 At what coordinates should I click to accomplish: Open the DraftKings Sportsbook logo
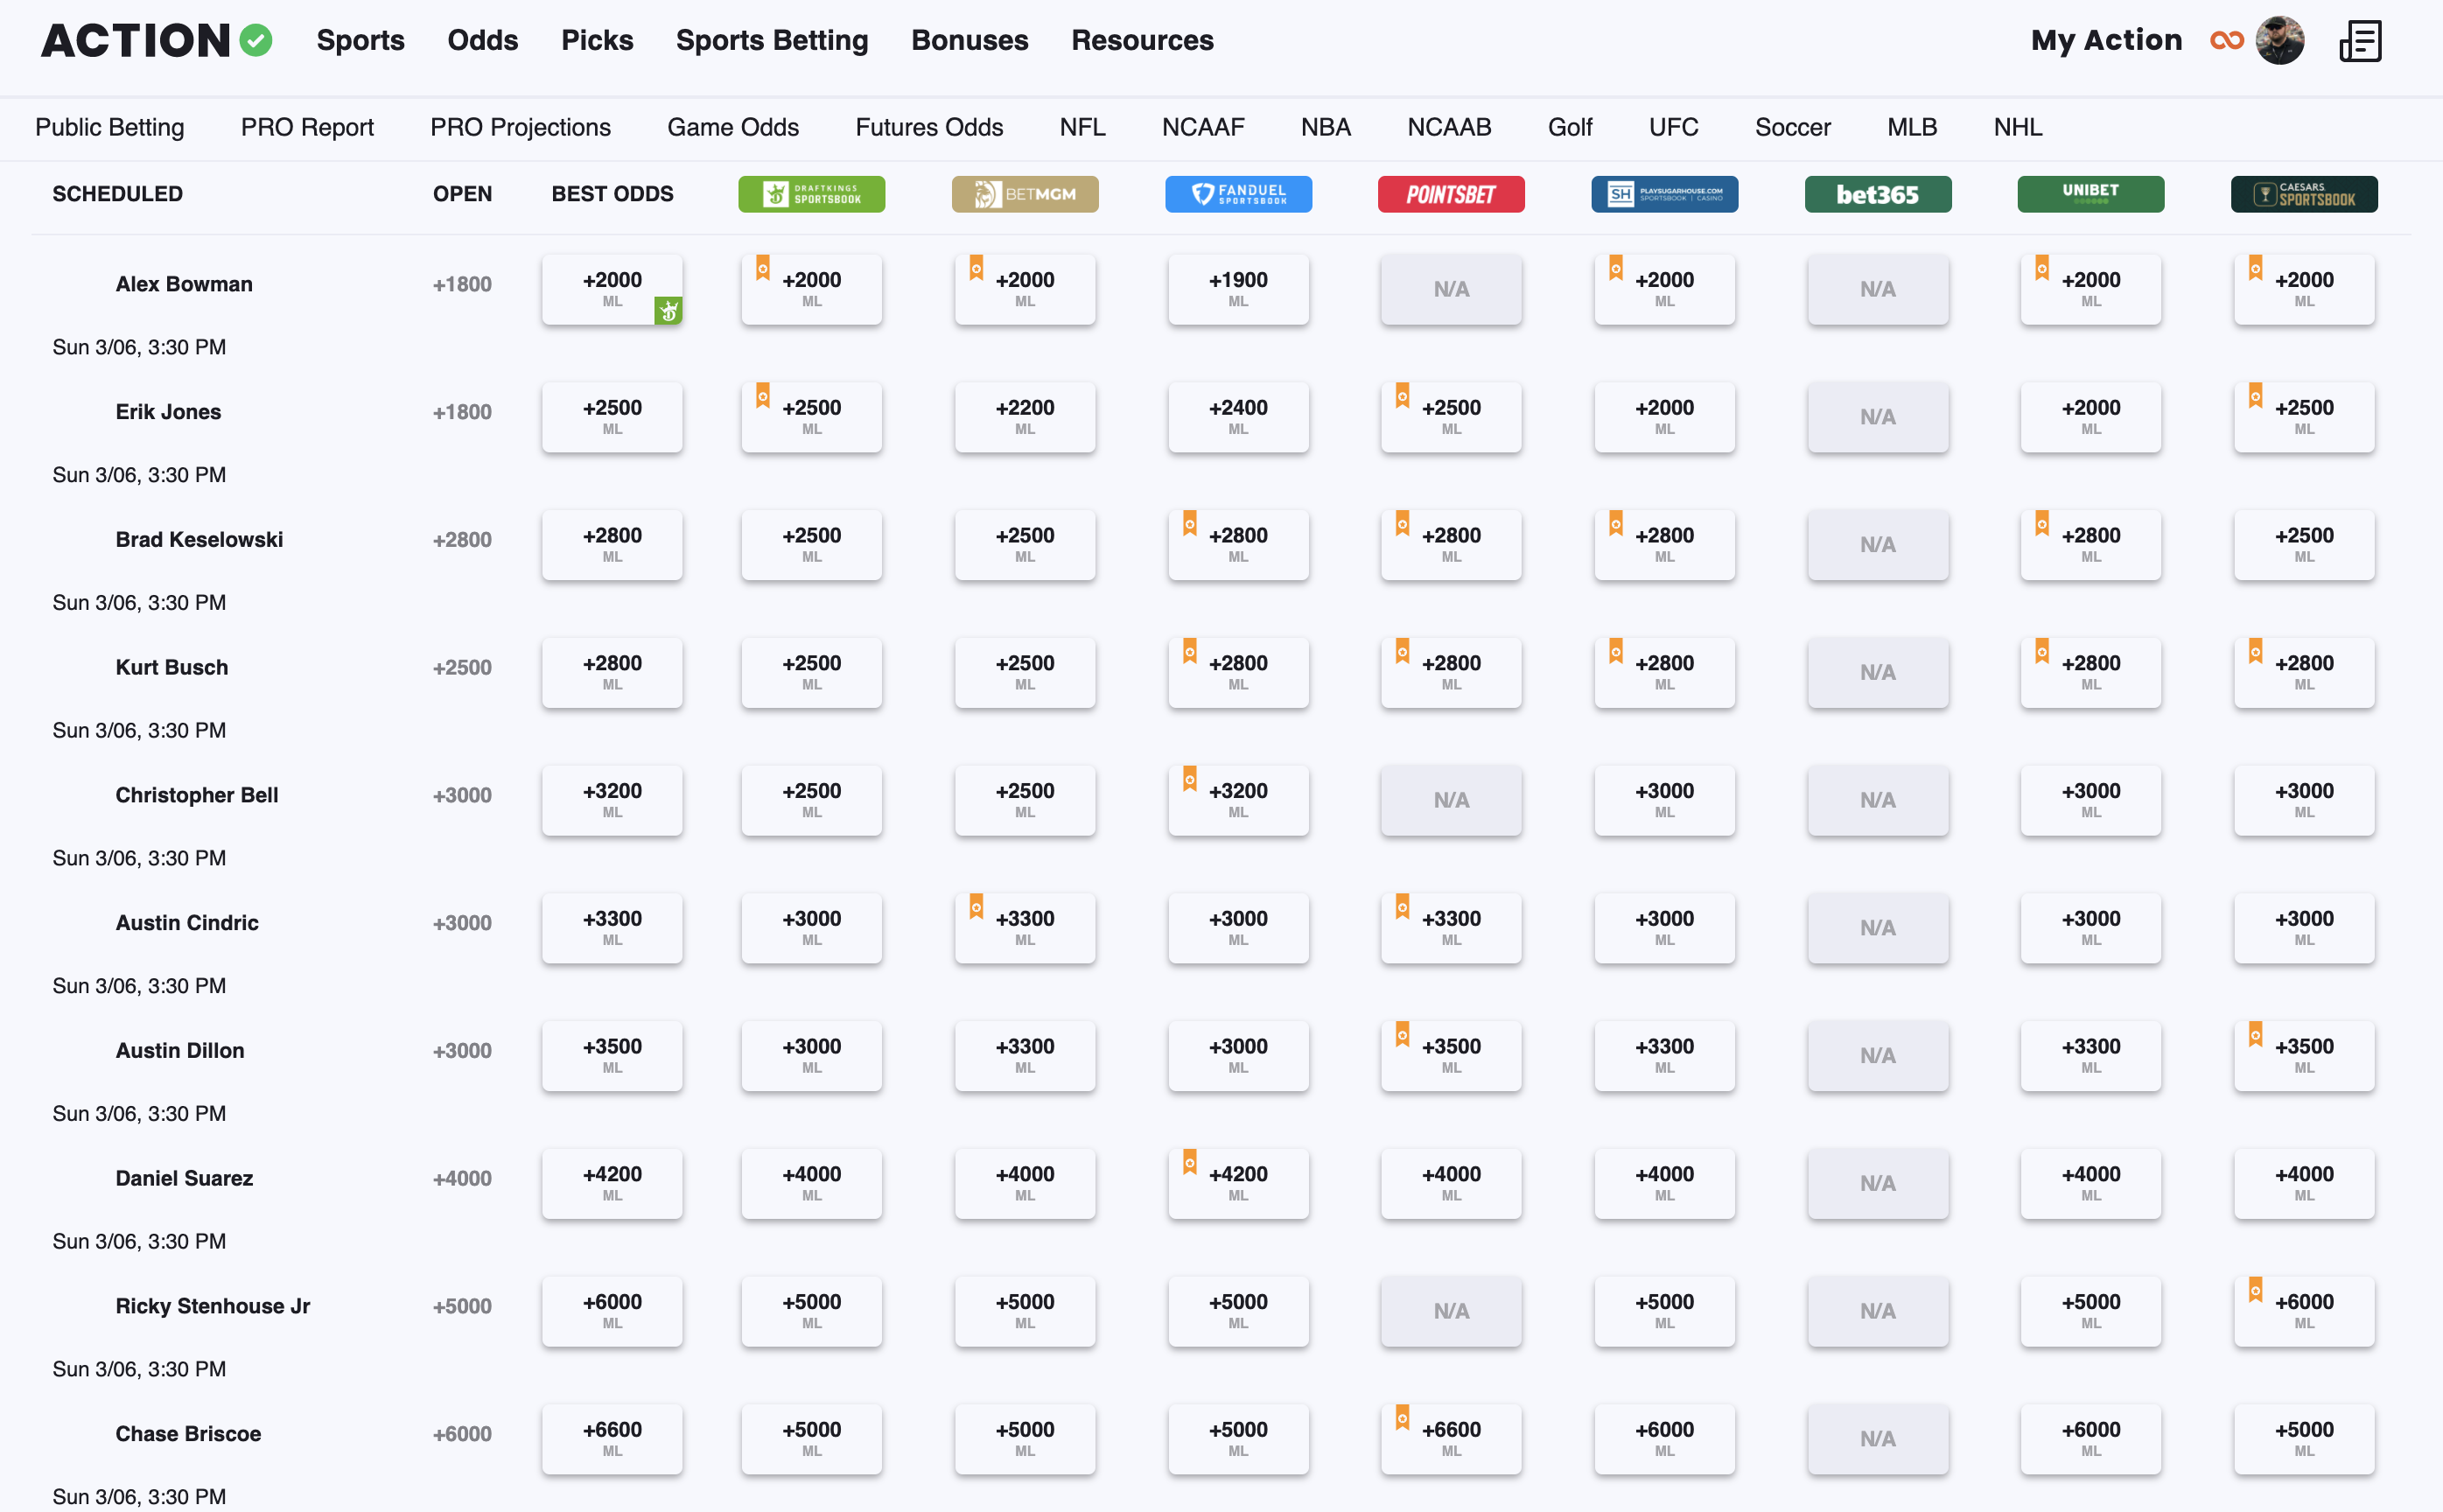811,194
